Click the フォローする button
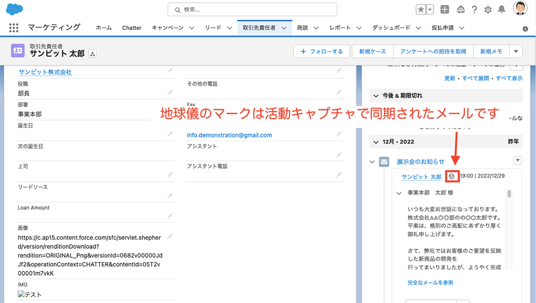The width and height of the screenshot is (536, 303). point(322,51)
